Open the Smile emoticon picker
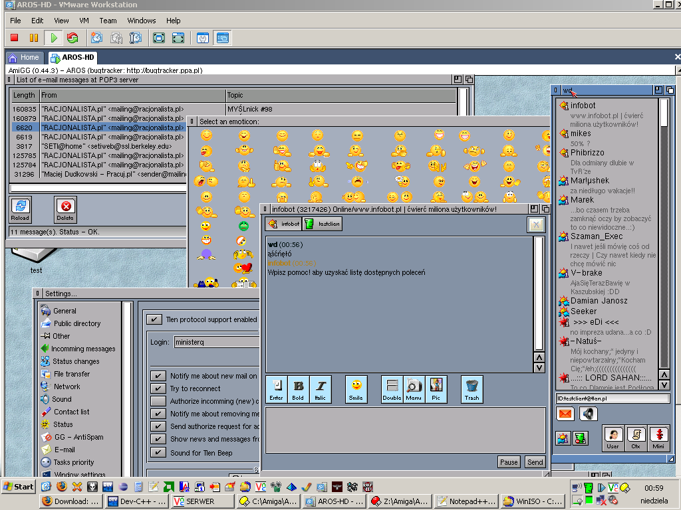Screen dimensions: 681x510 point(356,389)
